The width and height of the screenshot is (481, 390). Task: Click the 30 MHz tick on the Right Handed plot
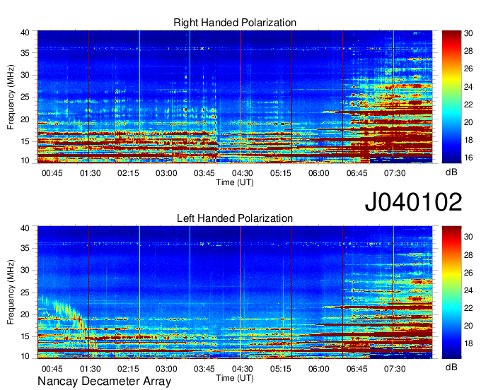[x=25, y=75]
